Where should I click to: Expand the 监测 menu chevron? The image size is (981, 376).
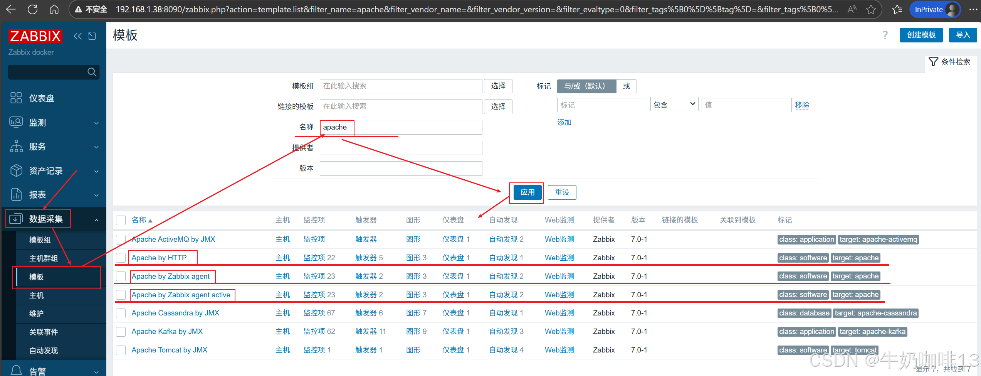point(96,123)
